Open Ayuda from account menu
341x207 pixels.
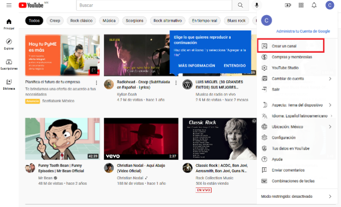[297, 159]
